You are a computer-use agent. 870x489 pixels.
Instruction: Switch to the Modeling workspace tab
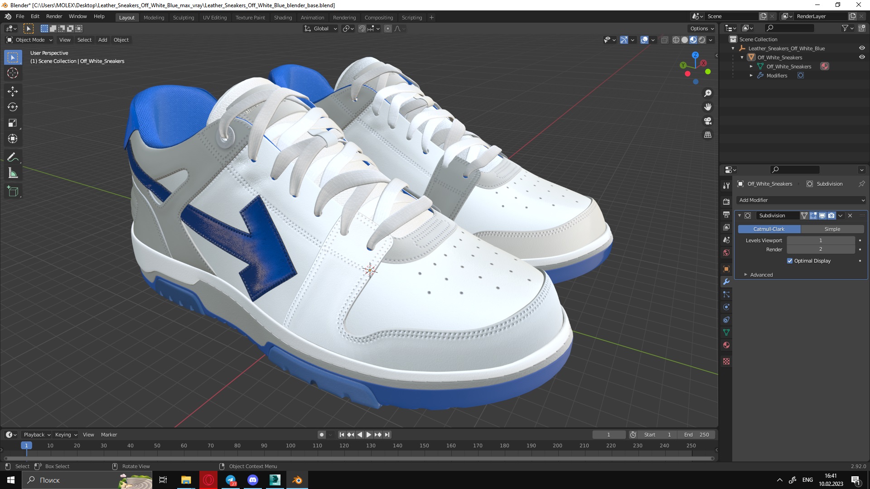[x=154, y=18]
